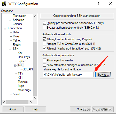
Task: Toggle Display pre-authentication banner checkbox
Action: pyautogui.click(x=44, y=23)
